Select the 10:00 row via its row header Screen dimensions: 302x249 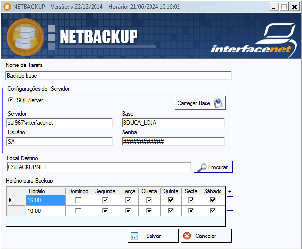(16, 211)
